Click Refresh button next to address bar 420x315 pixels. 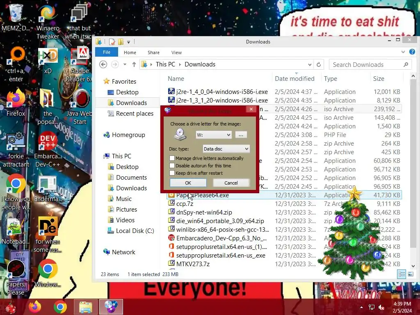pos(319,64)
